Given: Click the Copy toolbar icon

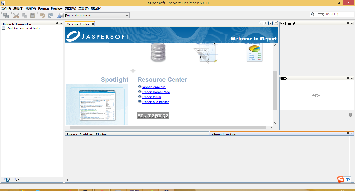Looking at the screenshot, I should point(24,16).
